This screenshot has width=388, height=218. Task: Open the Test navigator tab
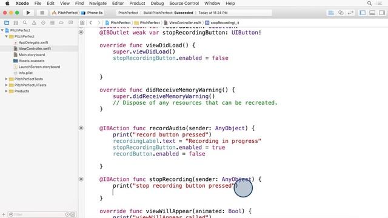tap(43, 23)
